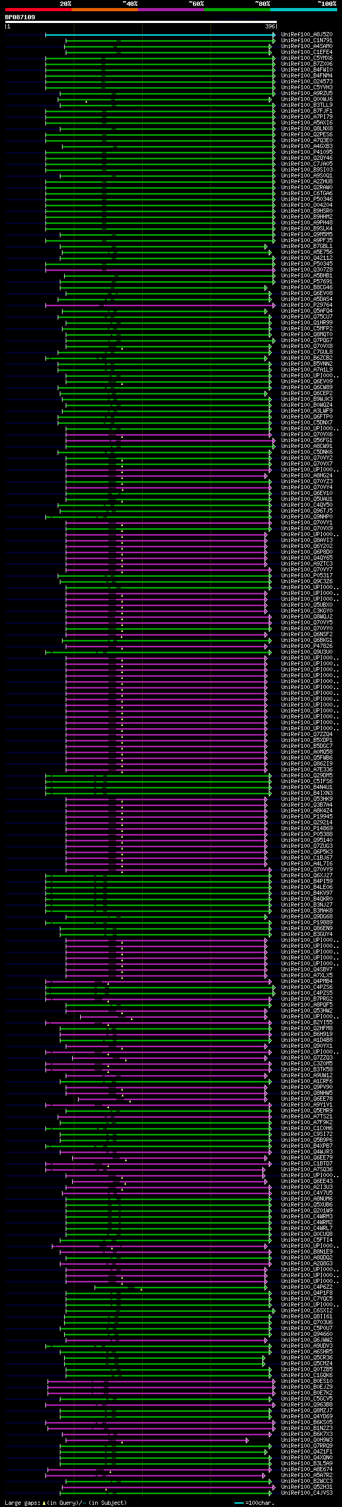Screen dimensions: 342x1507
Task: Open hit UniRef100_Q2QY46
Action: click(307, 158)
